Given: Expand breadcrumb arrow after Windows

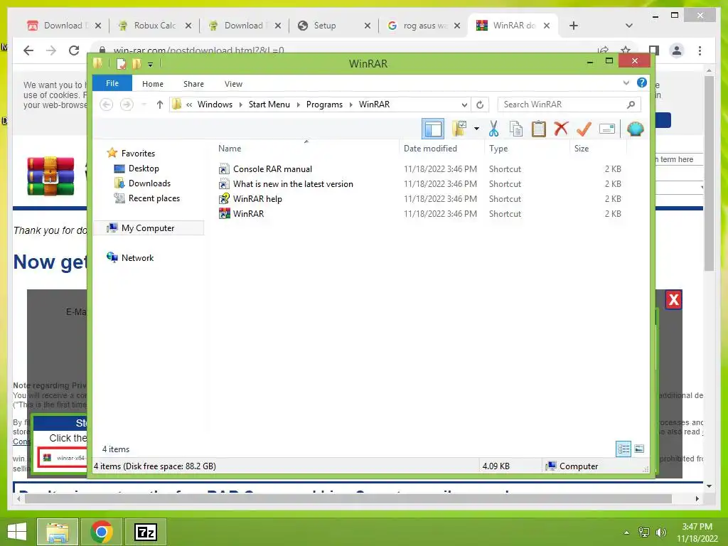Looking at the screenshot, I should point(240,105).
